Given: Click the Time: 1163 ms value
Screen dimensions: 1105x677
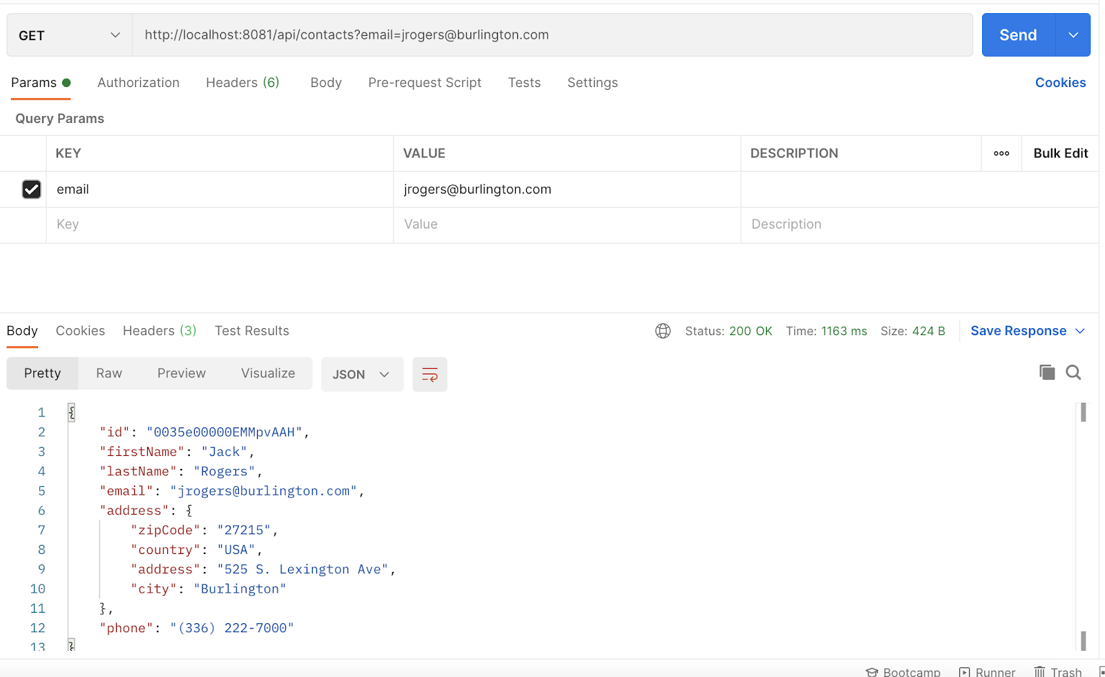Looking at the screenshot, I should [827, 331].
